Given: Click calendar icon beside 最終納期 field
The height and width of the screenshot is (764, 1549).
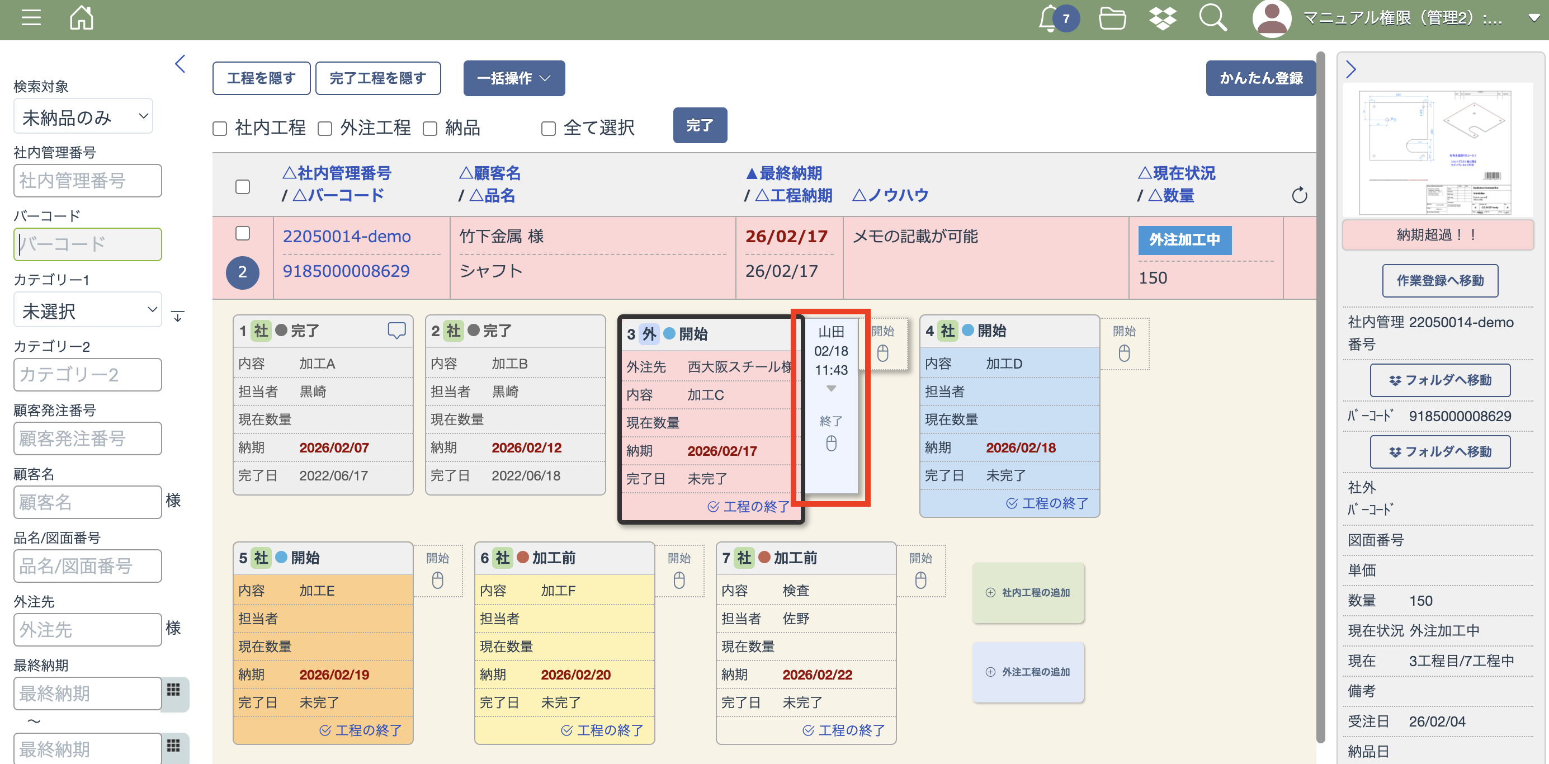Looking at the screenshot, I should pyautogui.click(x=174, y=690).
